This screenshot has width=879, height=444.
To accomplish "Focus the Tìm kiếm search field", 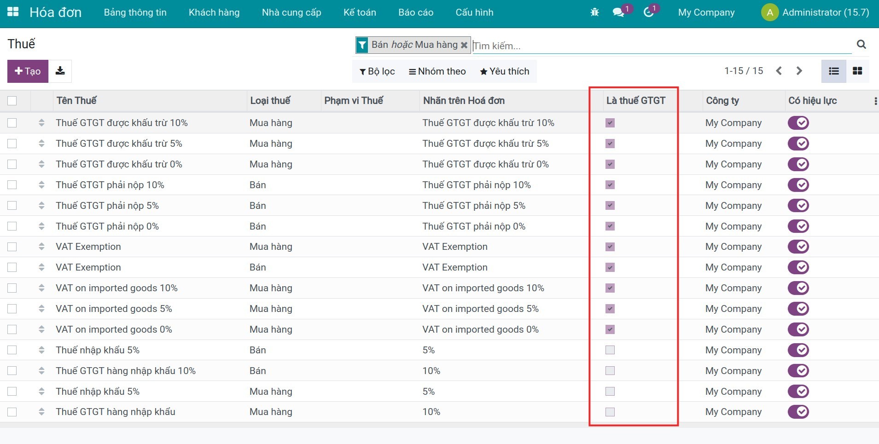I will point(661,46).
